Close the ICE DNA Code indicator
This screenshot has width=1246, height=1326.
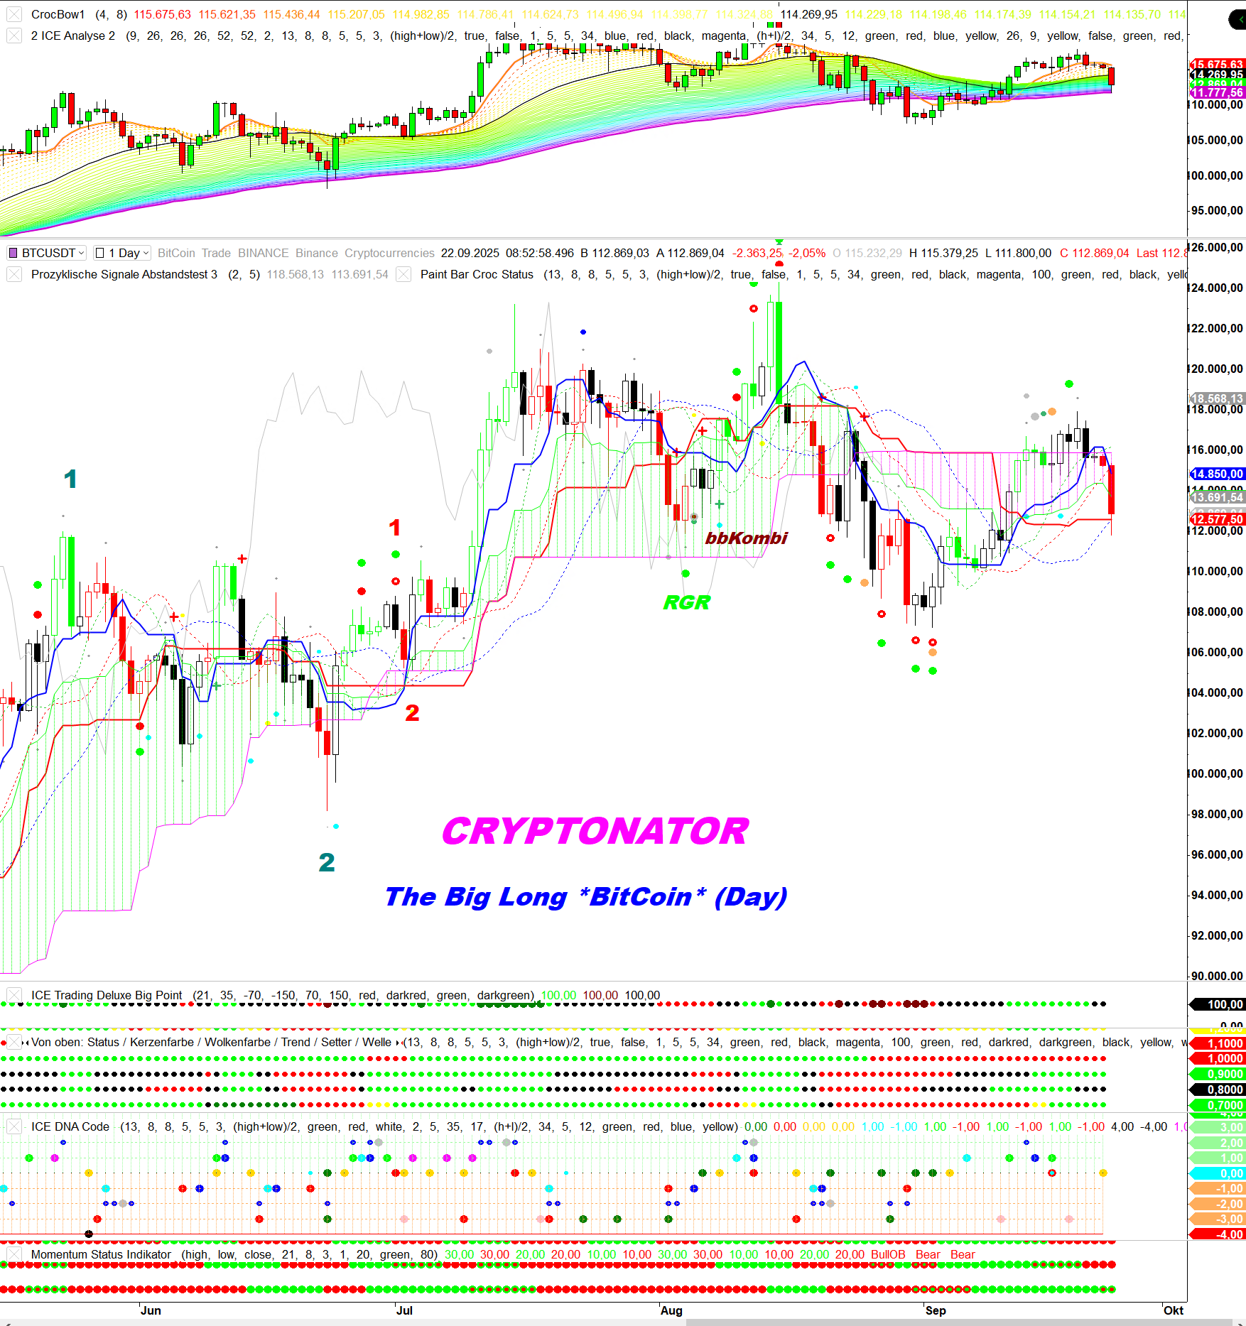13,1126
